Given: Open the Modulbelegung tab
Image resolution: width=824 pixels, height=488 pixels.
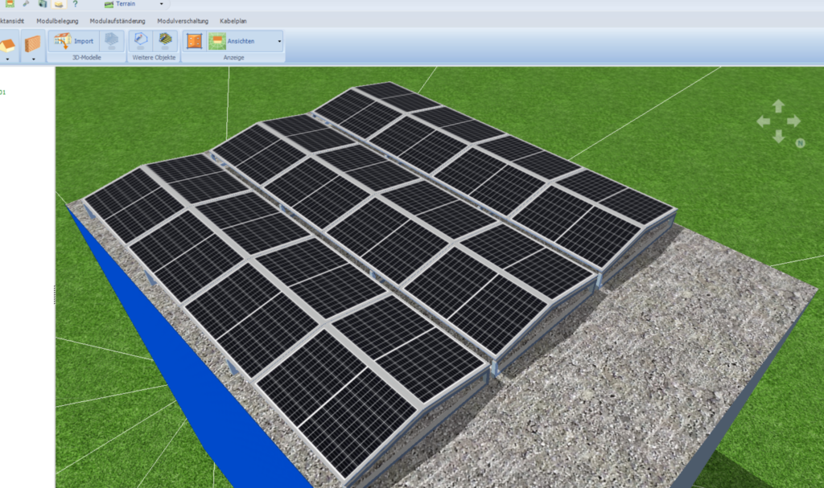Looking at the screenshot, I should [x=57, y=21].
